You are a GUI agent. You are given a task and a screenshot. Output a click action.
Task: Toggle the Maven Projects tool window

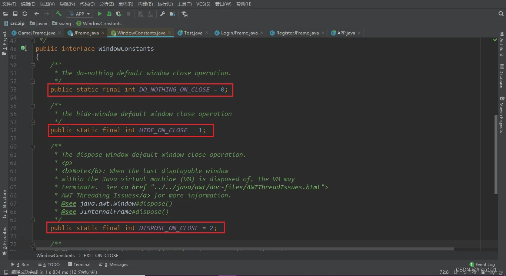point(502,114)
